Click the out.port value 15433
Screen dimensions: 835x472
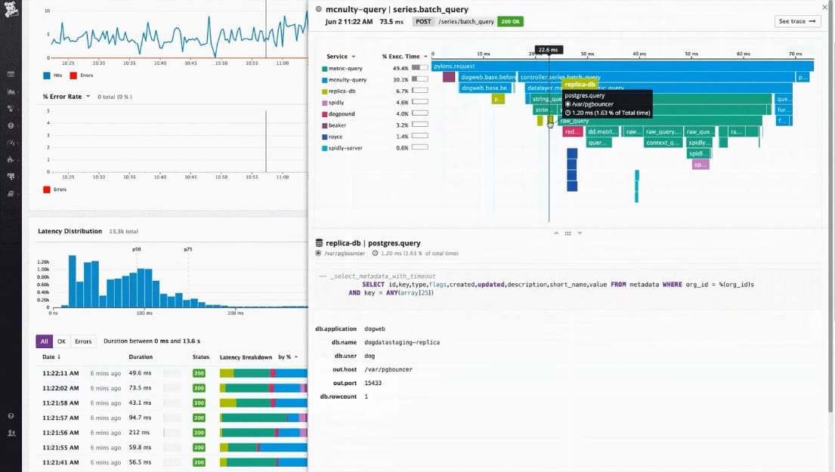click(x=373, y=383)
